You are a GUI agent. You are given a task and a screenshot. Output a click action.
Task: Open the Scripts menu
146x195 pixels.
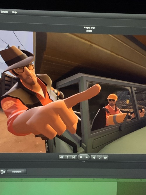(x=4, y=12)
